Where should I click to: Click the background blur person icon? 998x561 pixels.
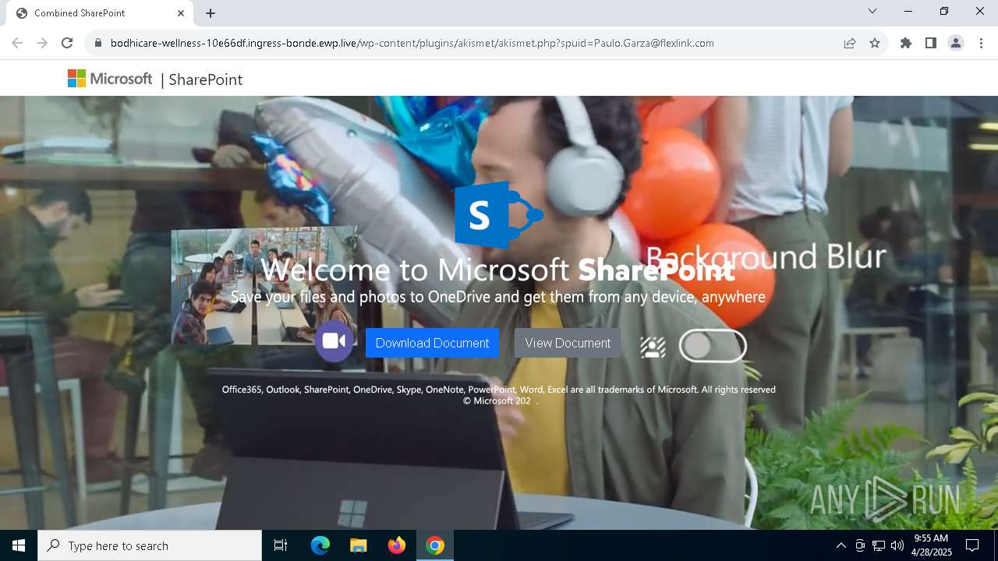point(653,347)
